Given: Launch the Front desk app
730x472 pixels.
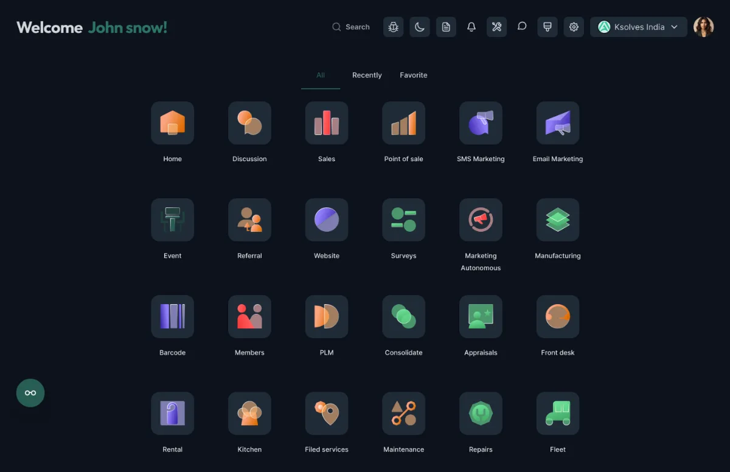Looking at the screenshot, I should (558, 316).
